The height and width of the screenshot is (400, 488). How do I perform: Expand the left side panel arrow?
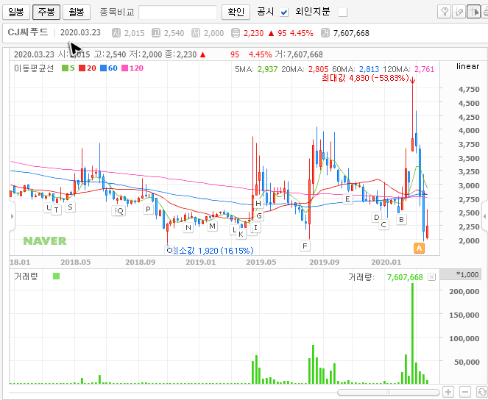click(x=12, y=216)
